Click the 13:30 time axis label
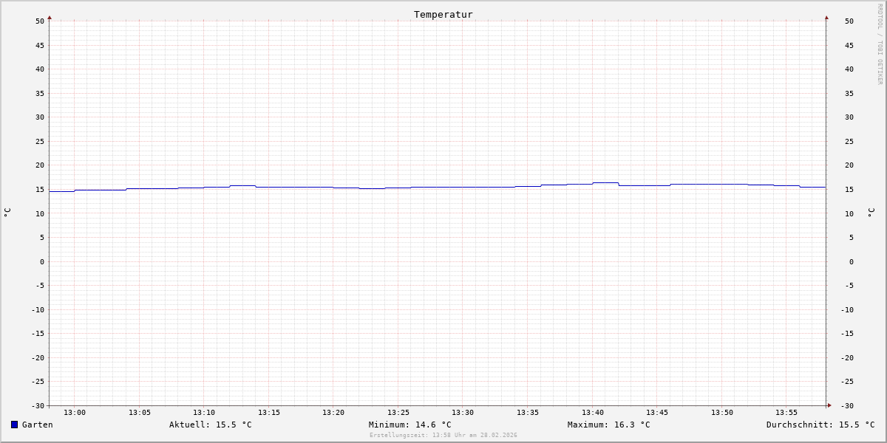 click(463, 413)
